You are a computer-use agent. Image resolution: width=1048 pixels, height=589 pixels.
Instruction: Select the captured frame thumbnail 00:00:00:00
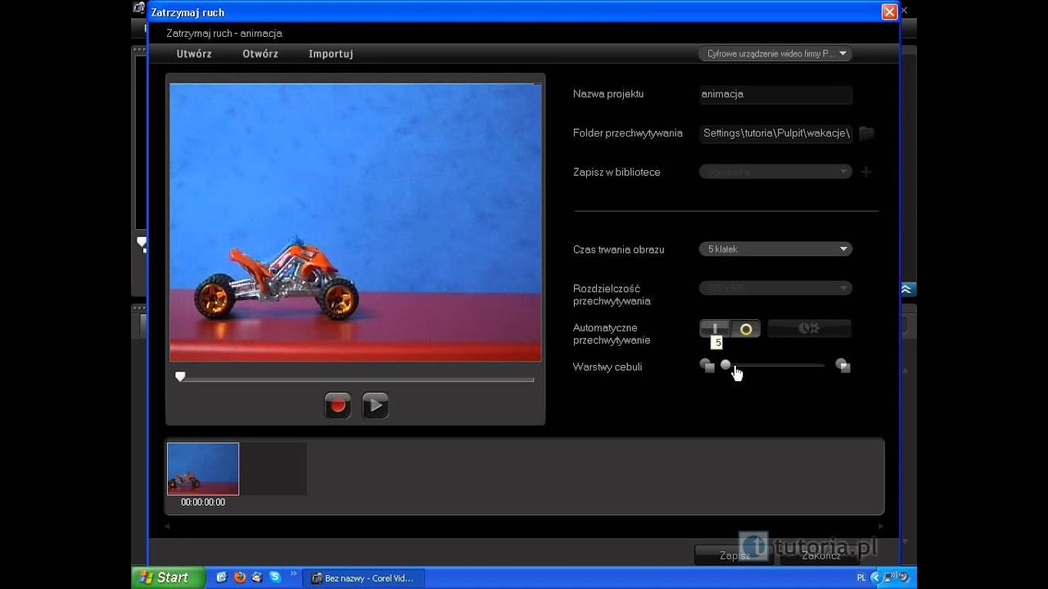tap(203, 470)
